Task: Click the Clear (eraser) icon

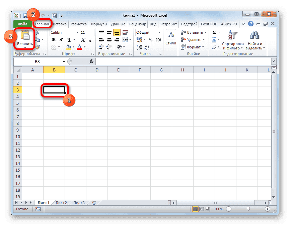Action: (214, 46)
